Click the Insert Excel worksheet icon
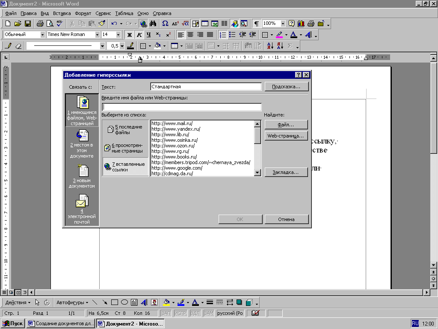This screenshot has height=329, width=438. coord(215,24)
